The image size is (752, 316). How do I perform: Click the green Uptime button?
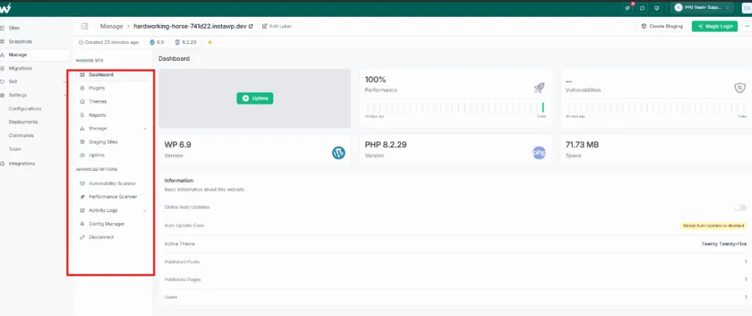click(x=255, y=98)
